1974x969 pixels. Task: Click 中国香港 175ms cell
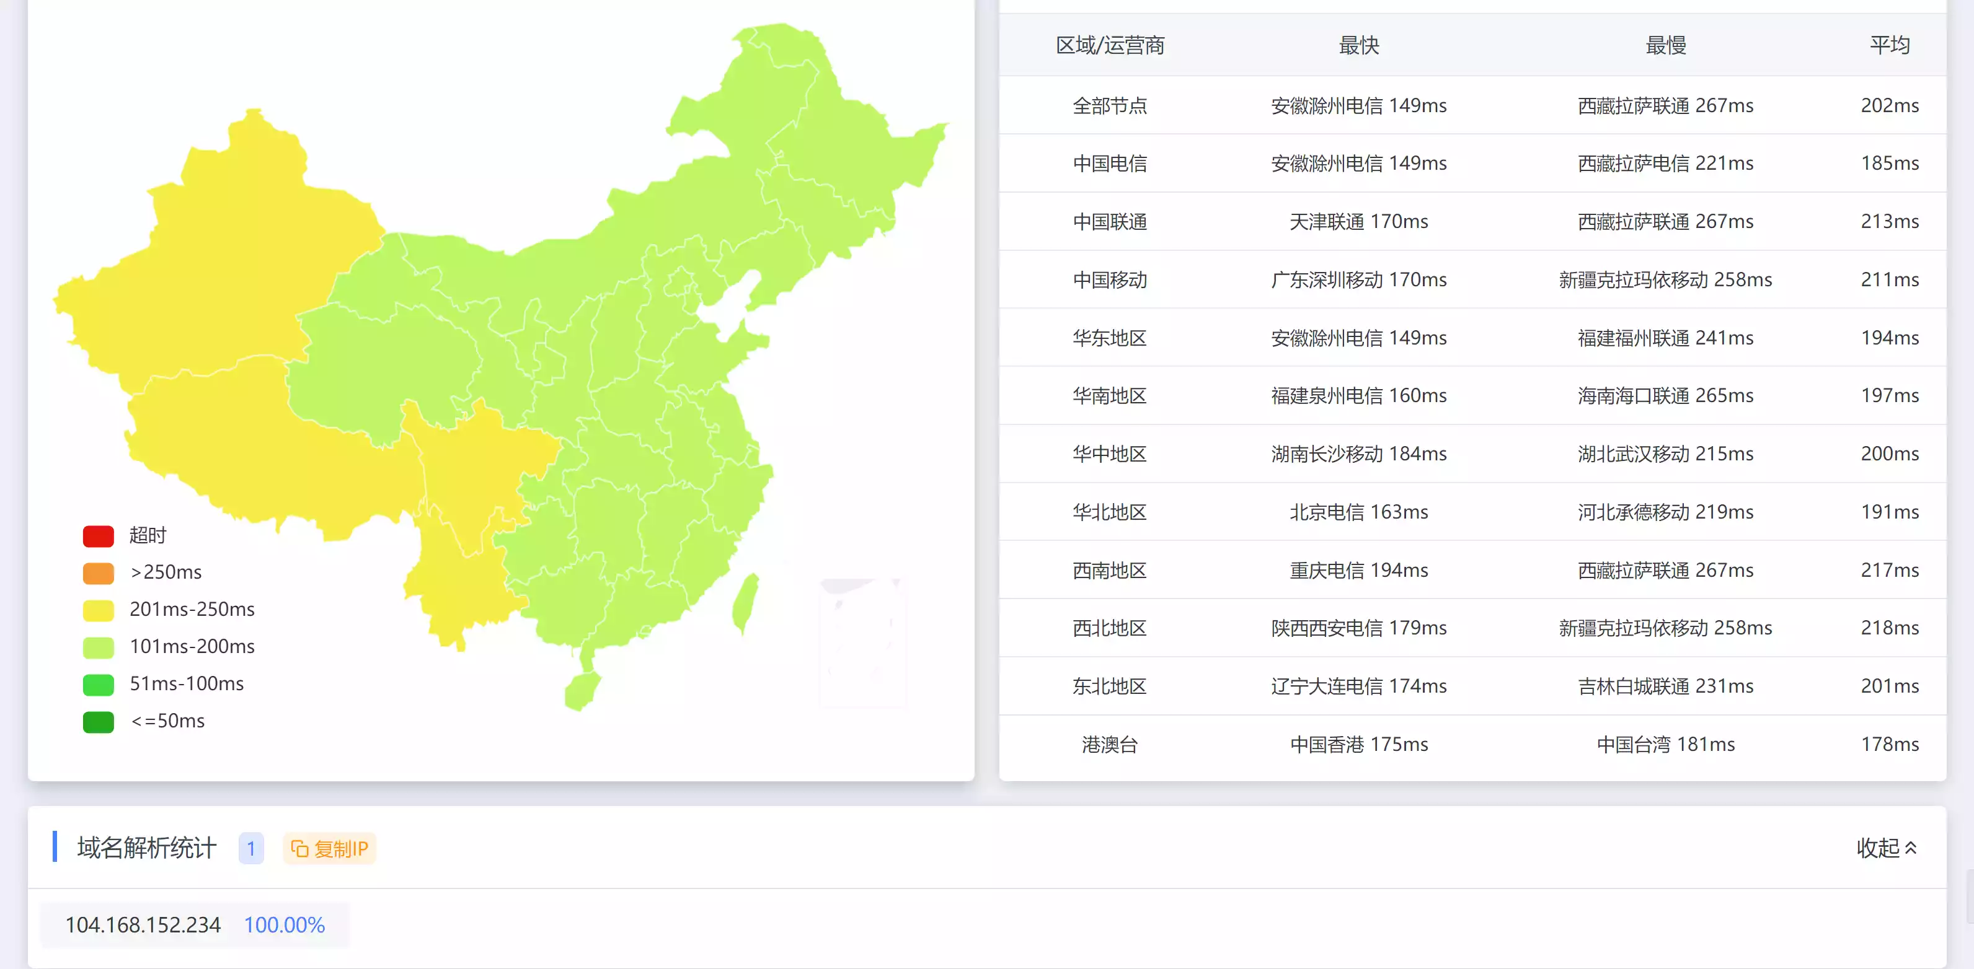coord(1358,744)
